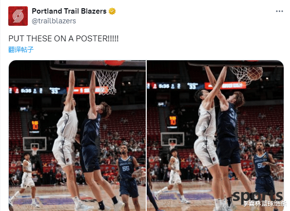
Task: Click the 李喜林篮球绝杀 watermark text
Action: point(265,204)
